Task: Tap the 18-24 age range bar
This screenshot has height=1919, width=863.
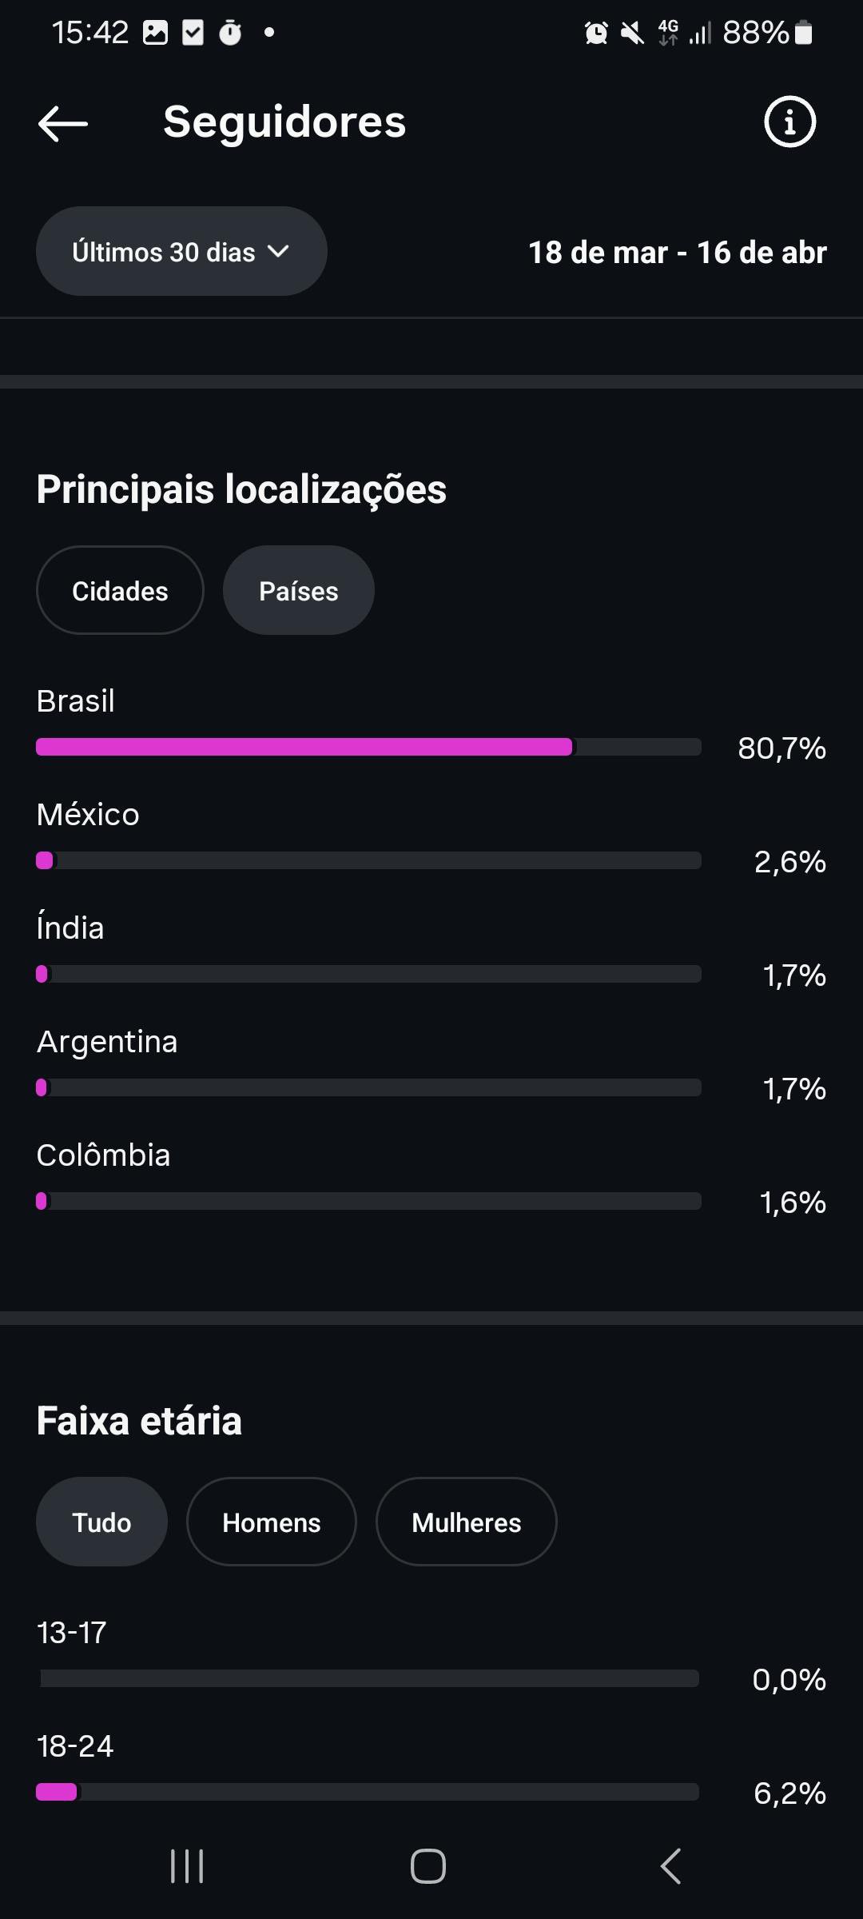Action: [368, 1792]
